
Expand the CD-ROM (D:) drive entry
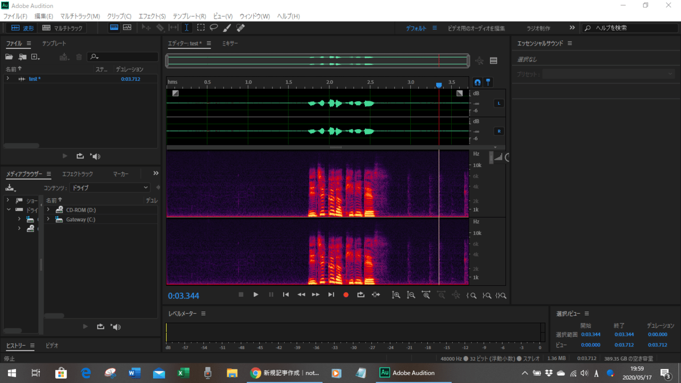(48, 210)
